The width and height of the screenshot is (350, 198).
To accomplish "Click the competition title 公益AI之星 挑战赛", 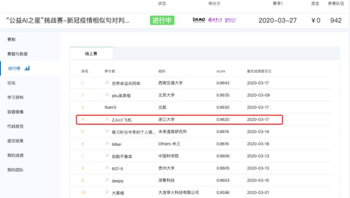I will tap(68, 20).
